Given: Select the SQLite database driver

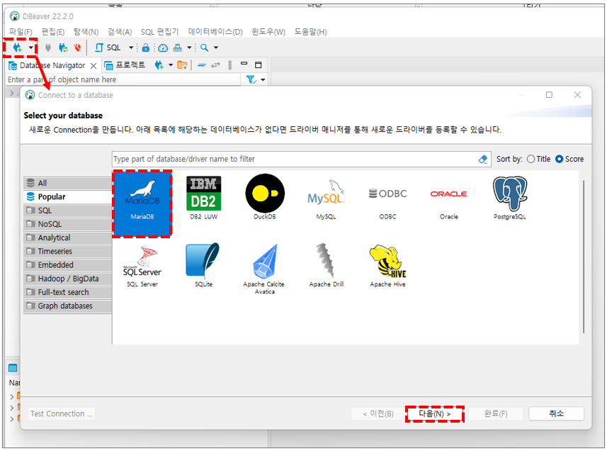Looking at the screenshot, I should click(x=203, y=265).
